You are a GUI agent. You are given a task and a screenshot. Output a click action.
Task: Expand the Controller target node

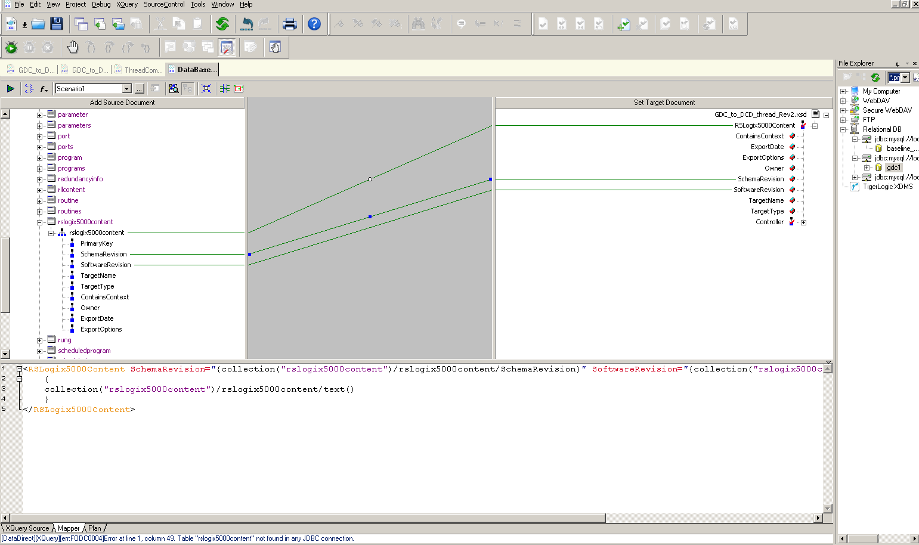[x=803, y=222]
